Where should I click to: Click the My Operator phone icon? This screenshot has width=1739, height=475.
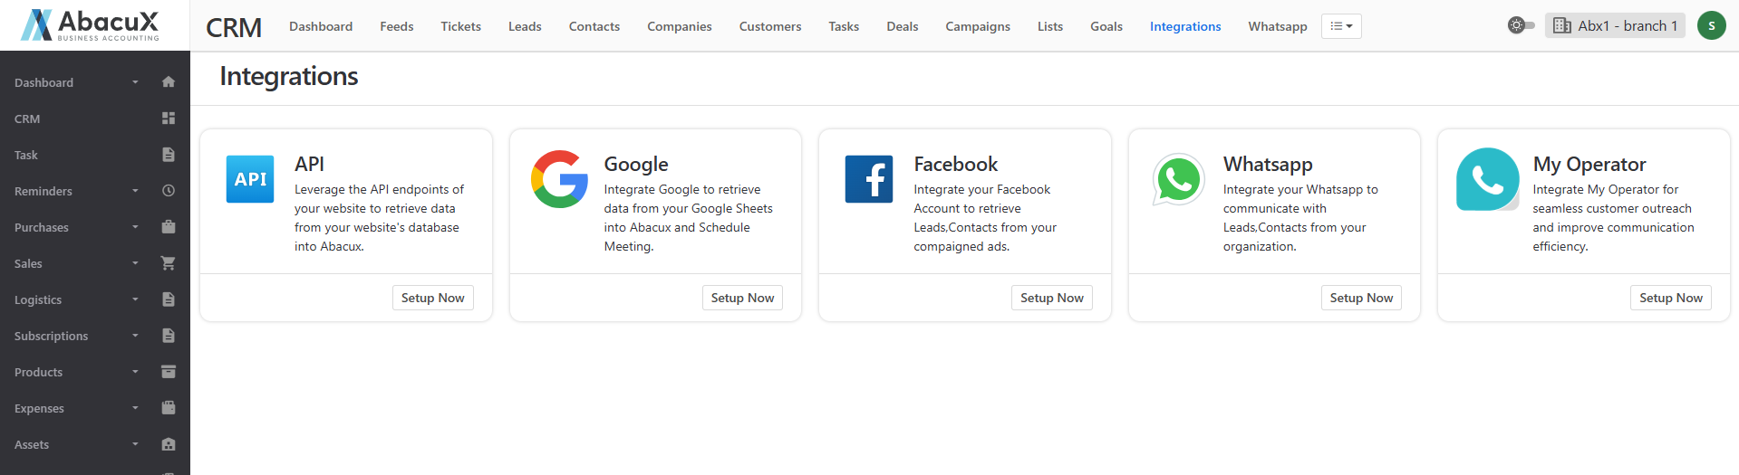[x=1487, y=179]
